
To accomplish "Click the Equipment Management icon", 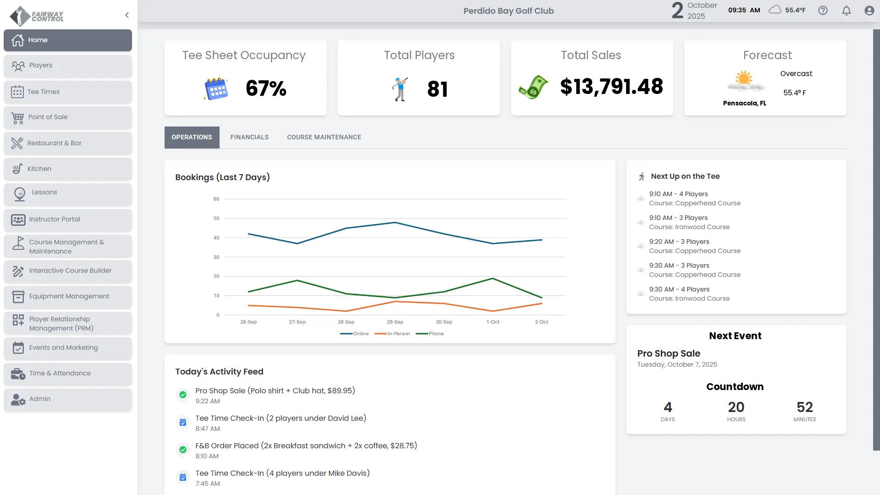I will coord(18,297).
